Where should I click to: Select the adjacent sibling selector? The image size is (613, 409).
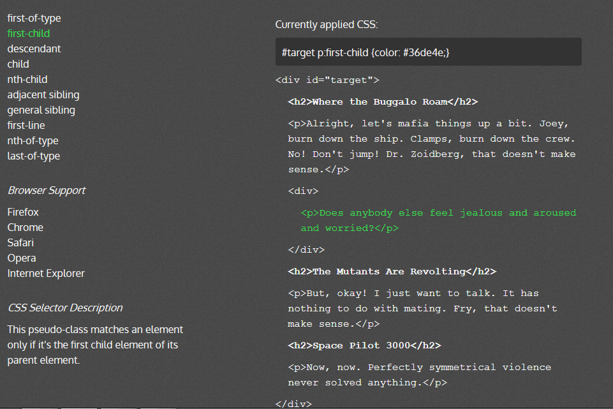pos(43,95)
